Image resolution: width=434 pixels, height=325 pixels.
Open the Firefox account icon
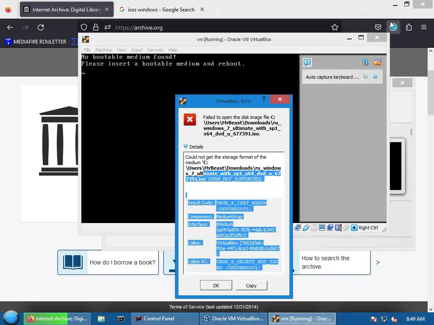pos(393,28)
